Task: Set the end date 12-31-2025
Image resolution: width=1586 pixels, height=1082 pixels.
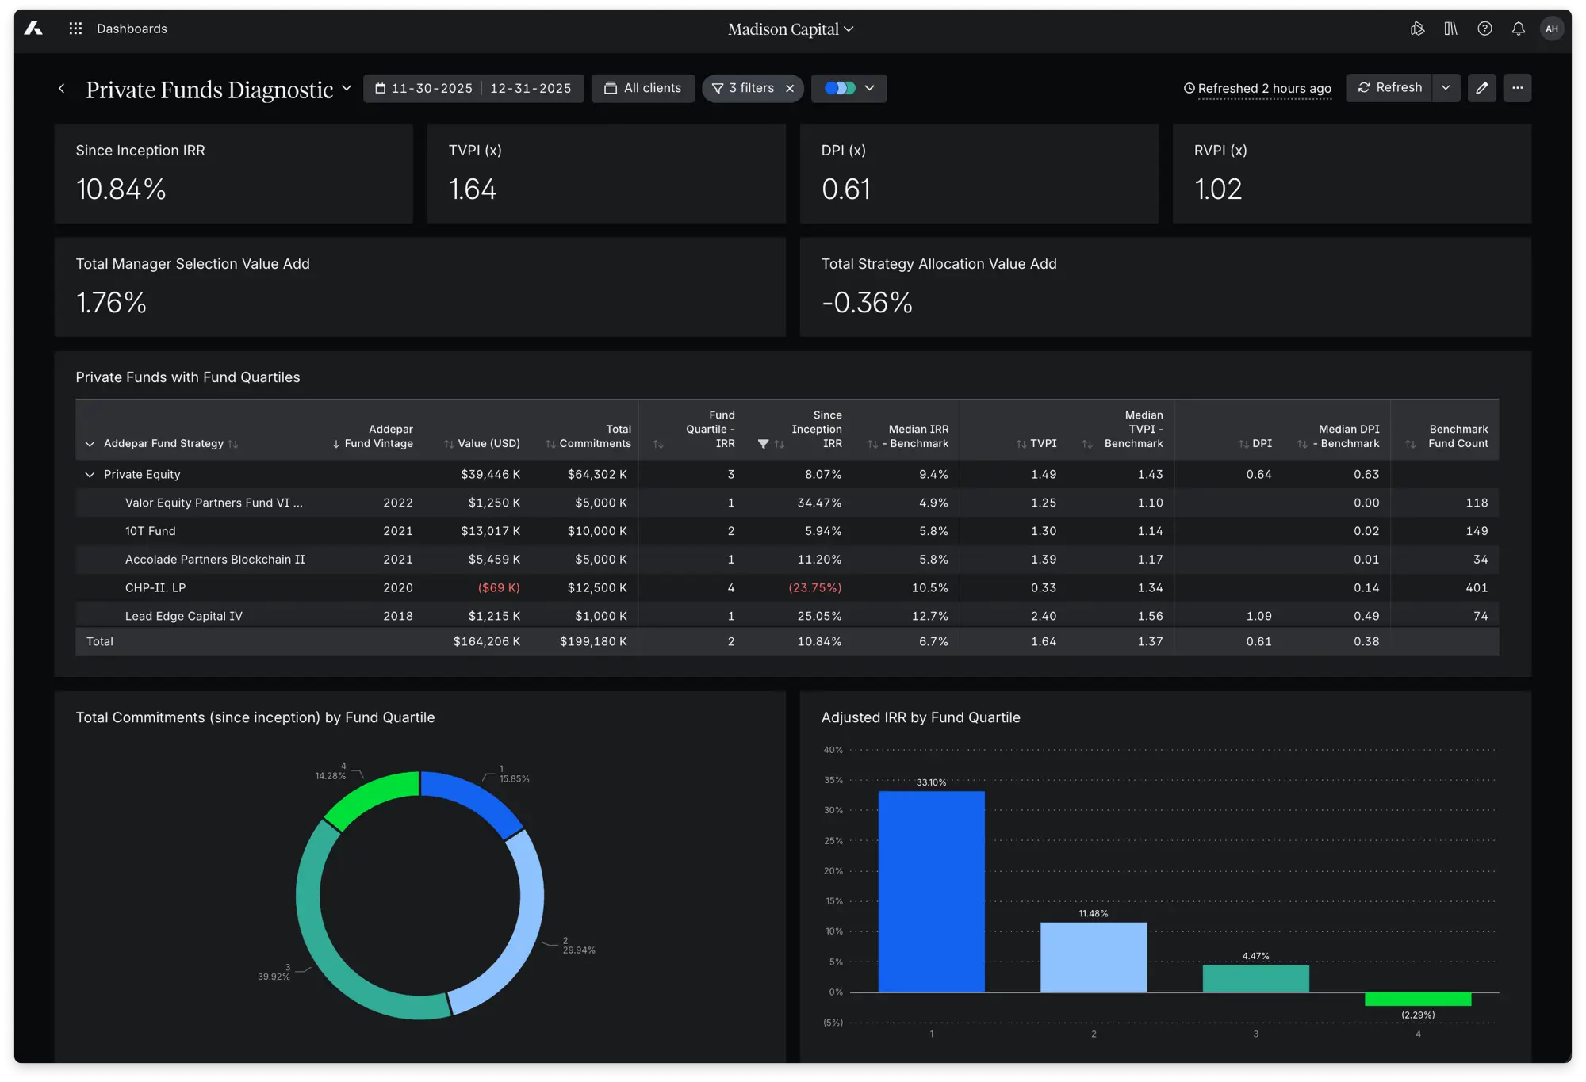Action: point(531,88)
